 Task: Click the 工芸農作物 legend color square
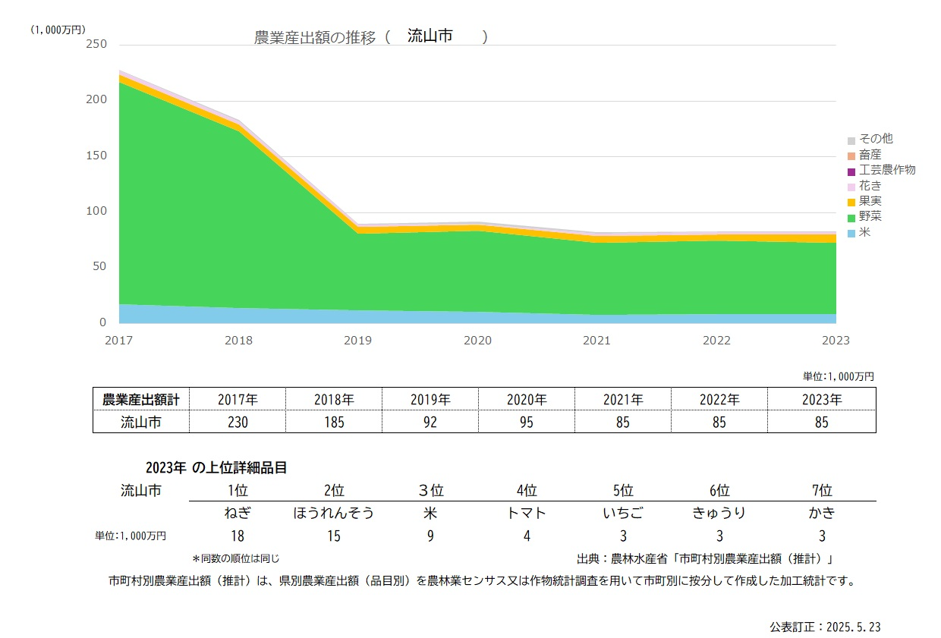coord(852,170)
